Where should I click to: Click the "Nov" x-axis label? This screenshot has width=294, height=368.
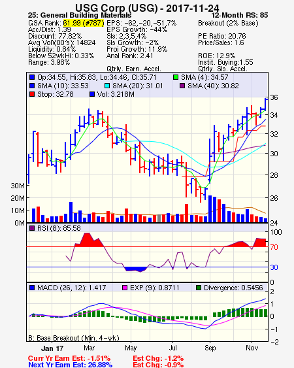coord(252,348)
